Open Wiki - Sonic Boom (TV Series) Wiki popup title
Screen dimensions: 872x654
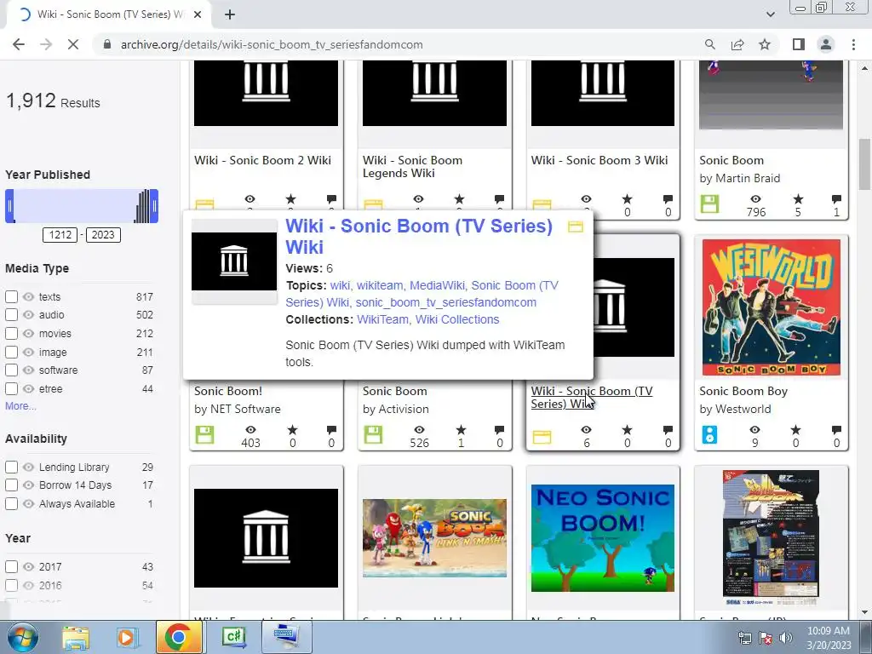tap(419, 237)
